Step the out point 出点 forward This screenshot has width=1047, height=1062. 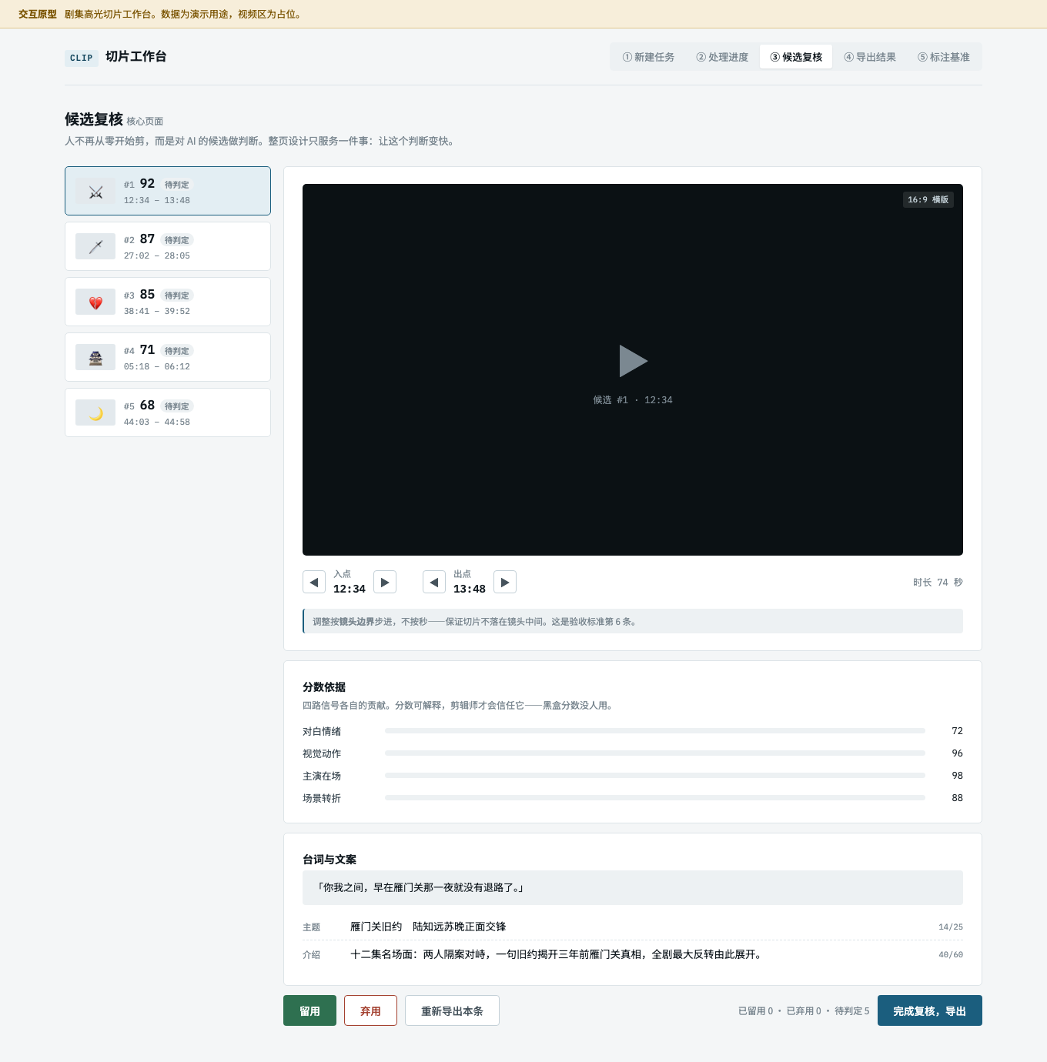[505, 582]
